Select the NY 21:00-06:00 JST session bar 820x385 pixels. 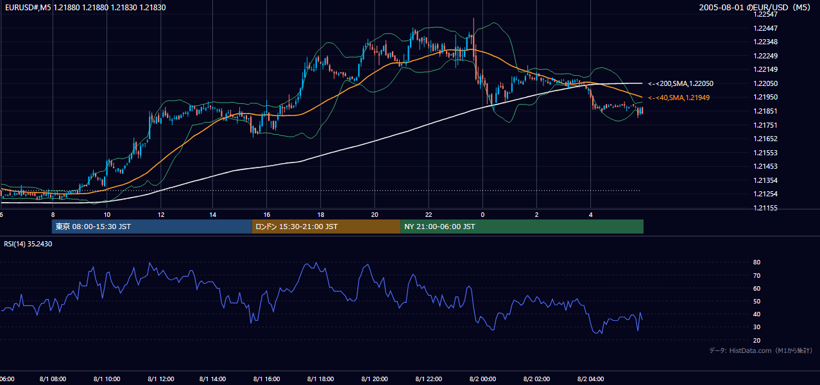coord(522,227)
